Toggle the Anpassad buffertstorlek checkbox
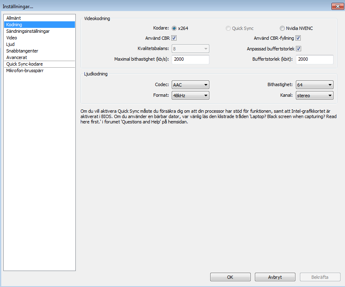 pos(298,49)
